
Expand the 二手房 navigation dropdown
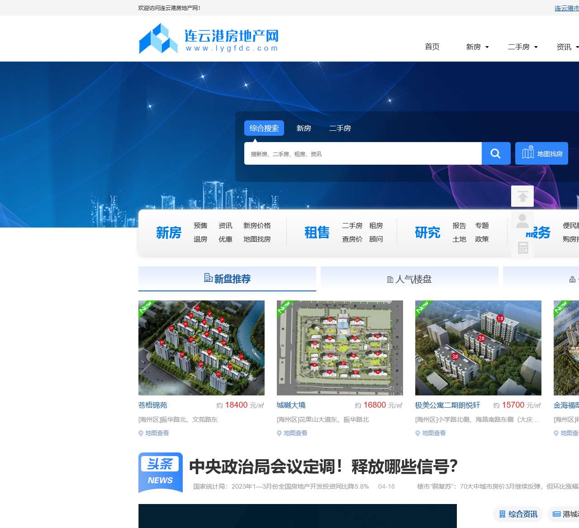(523, 47)
